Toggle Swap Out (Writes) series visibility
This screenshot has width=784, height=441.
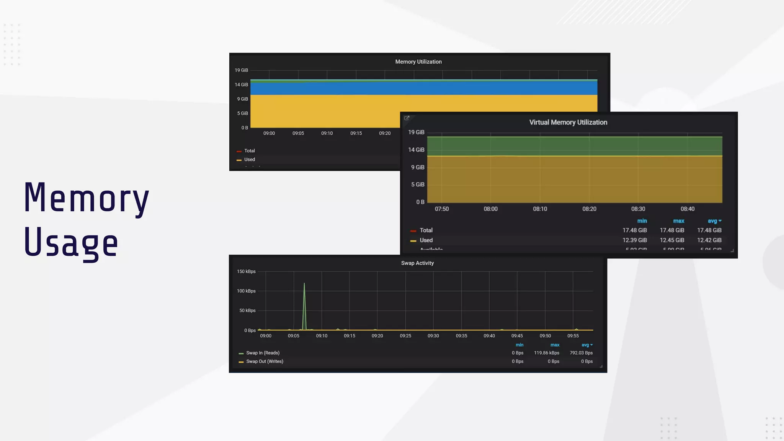(x=265, y=361)
